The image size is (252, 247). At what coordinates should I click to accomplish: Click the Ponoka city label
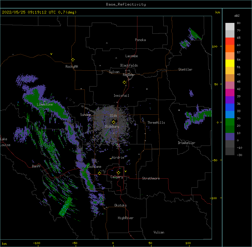(x=140, y=40)
